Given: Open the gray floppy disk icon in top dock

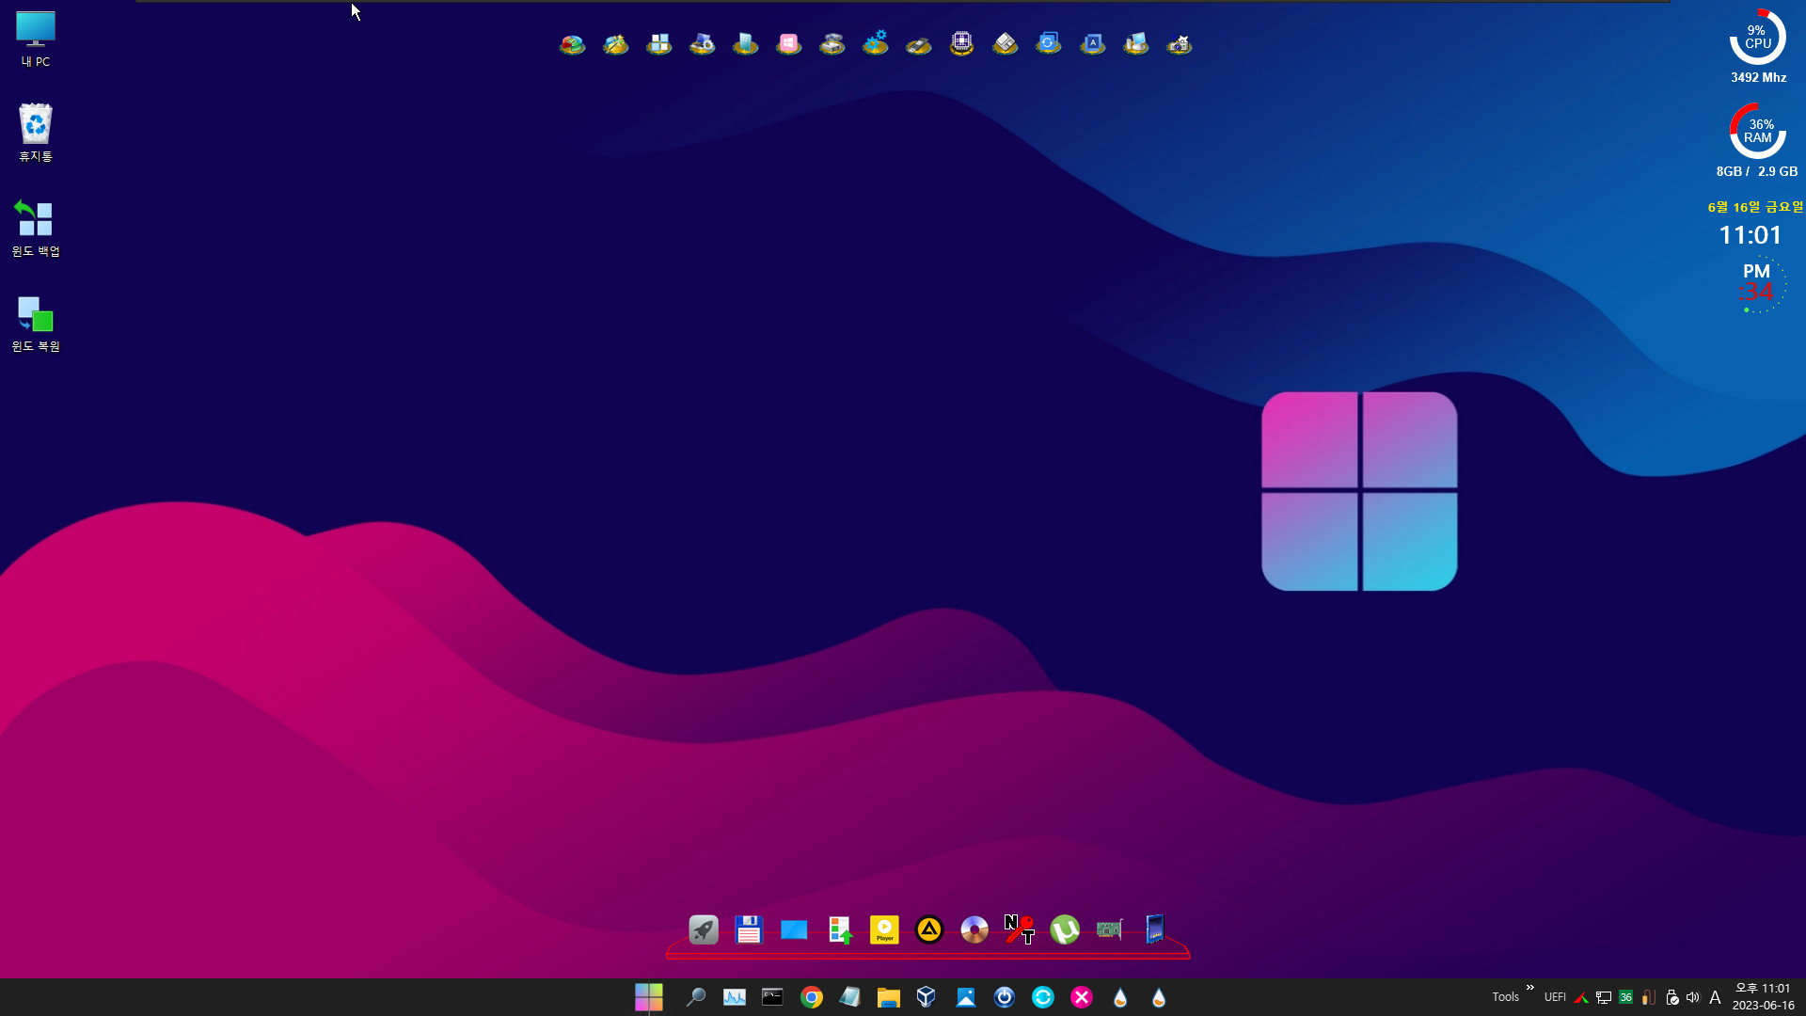Looking at the screenshot, I should click(x=1005, y=44).
